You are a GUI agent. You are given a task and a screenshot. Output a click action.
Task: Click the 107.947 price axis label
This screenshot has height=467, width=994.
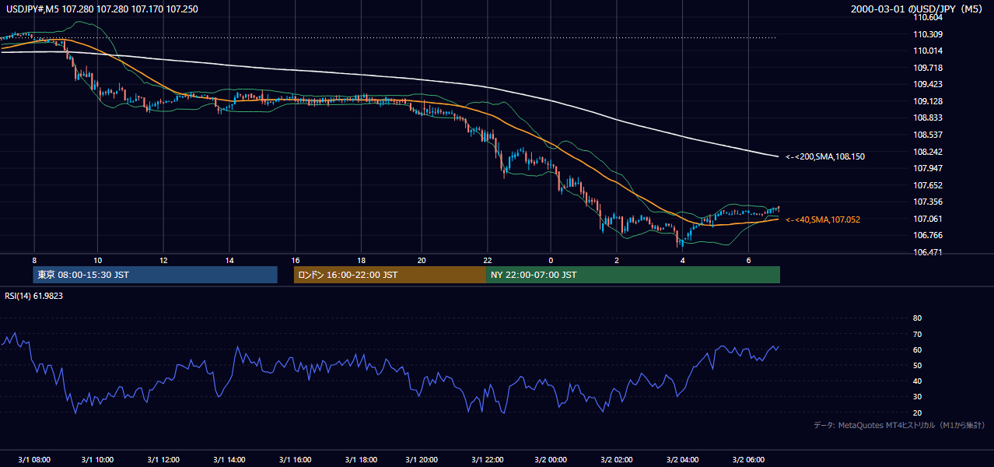[929, 168]
